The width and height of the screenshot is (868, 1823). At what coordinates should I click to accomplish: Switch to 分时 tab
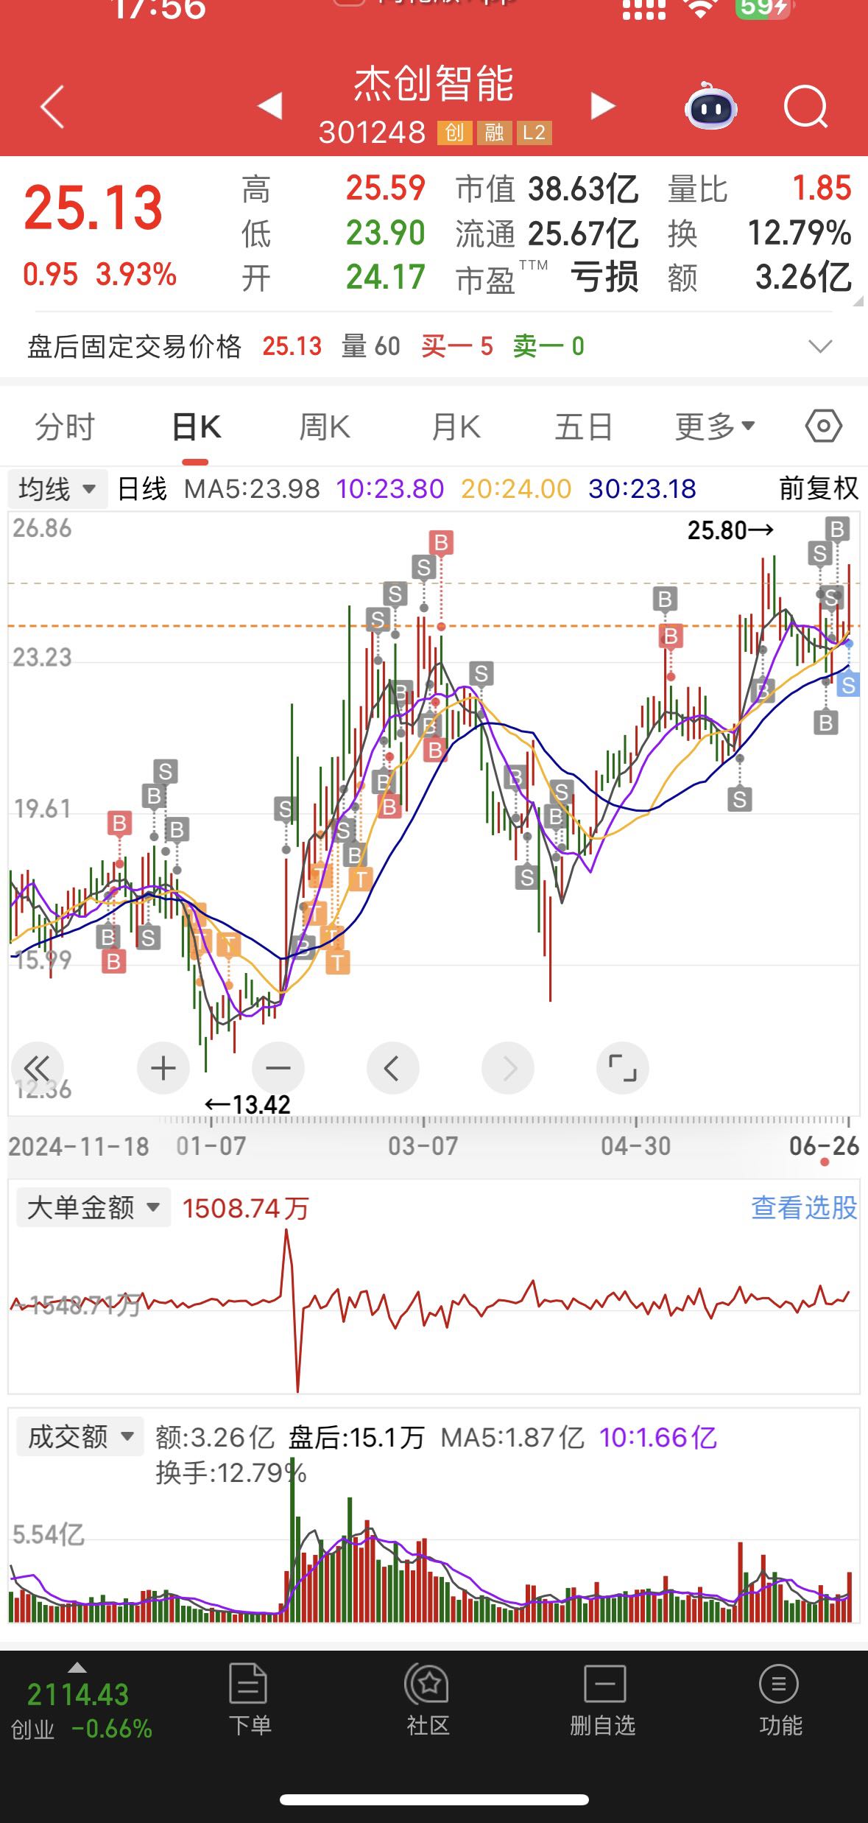point(65,426)
